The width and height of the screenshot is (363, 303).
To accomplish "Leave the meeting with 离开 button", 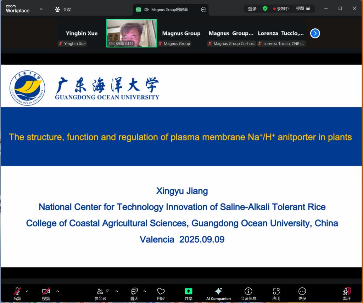I will click(x=347, y=293).
